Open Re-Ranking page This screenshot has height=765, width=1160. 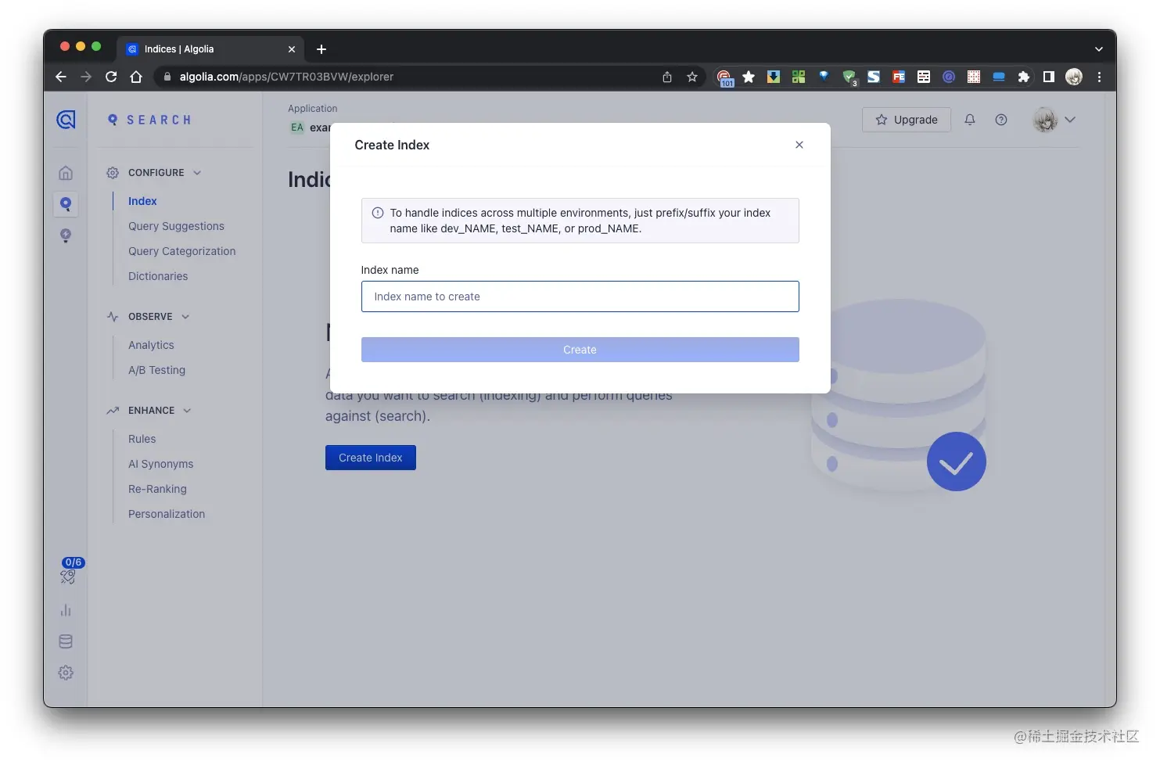point(157,489)
